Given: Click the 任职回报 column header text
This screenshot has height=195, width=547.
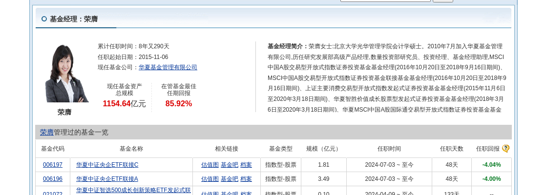Looking at the screenshot, I should pos(488,149).
